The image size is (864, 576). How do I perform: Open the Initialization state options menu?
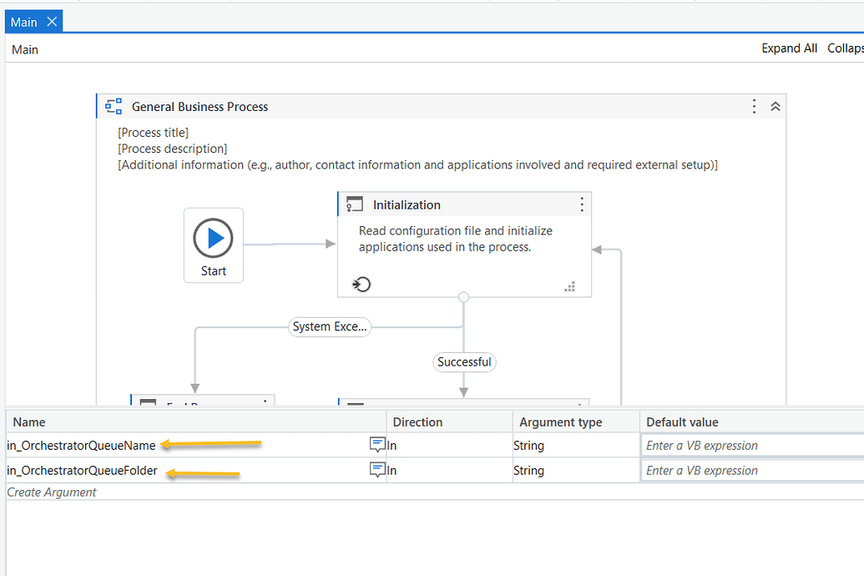(x=582, y=204)
